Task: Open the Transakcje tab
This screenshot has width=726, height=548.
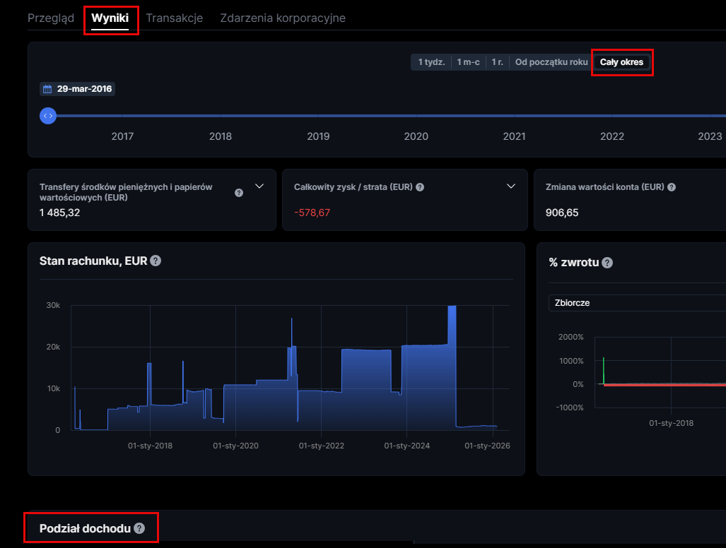Action: pyautogui.click(x=174, y=18)
